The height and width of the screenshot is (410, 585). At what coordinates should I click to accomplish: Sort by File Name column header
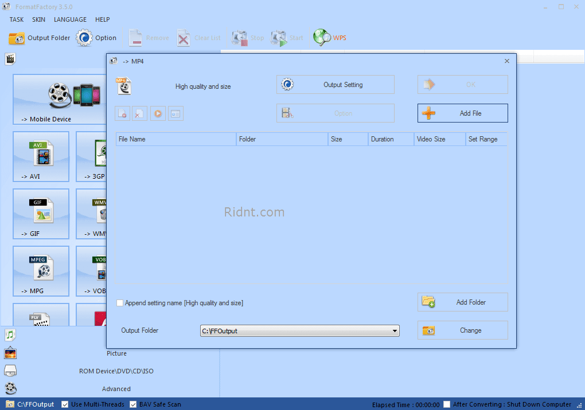(175, 139)
